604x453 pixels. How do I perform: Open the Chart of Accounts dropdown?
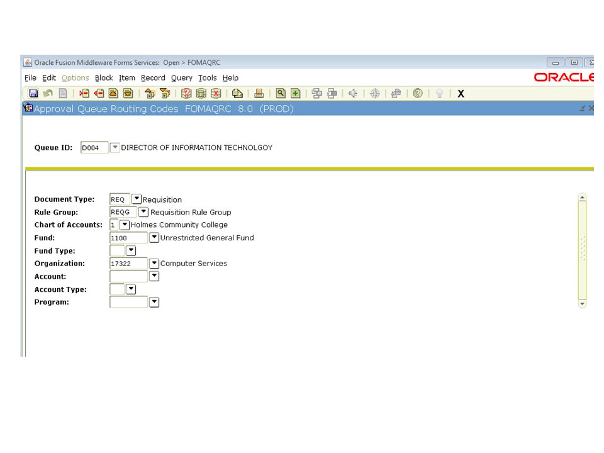coord(125,224)
